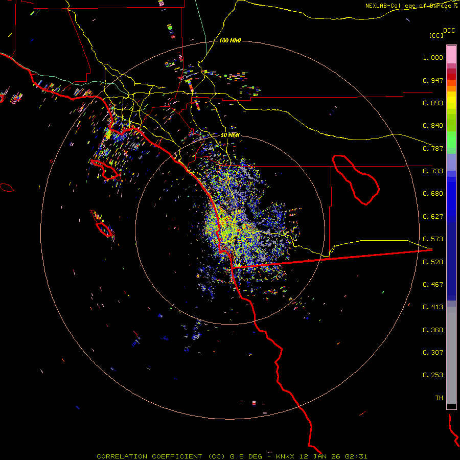Image resolution: width=460 pixels, height=460 pixels.
Task: Click the 1.000 value on the color scale
Action: 433,57
